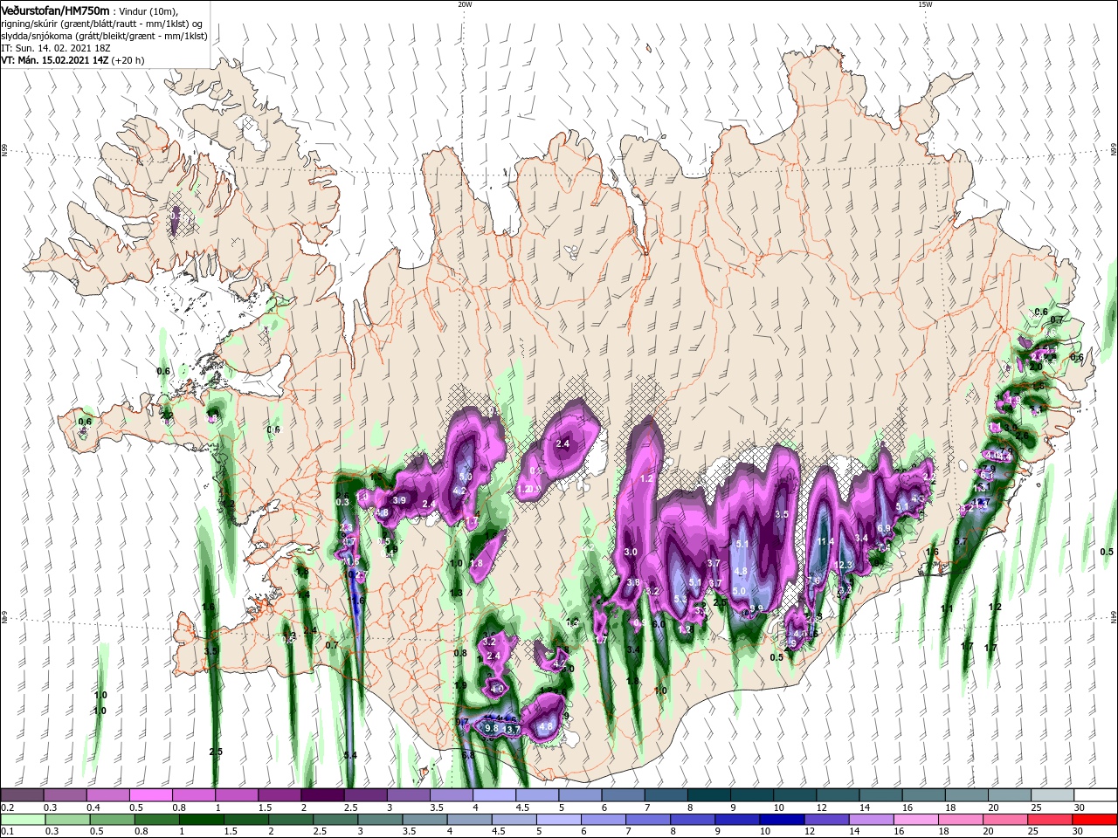1118x838 pixels.
Task: Click the 12.3 precipitation value on the map
Action: 844,566
